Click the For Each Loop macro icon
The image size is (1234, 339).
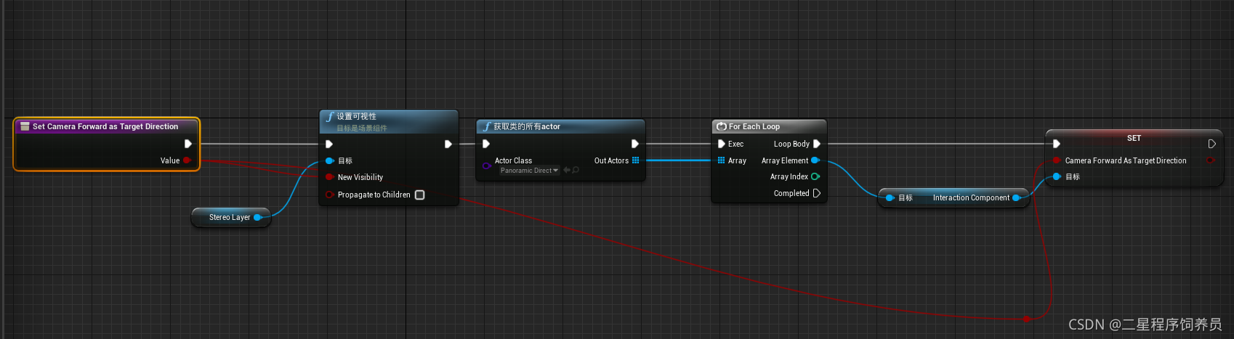722,126
